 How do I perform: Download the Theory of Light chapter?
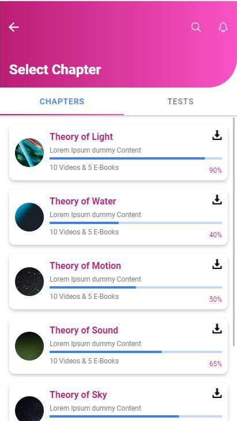point(217,135)
